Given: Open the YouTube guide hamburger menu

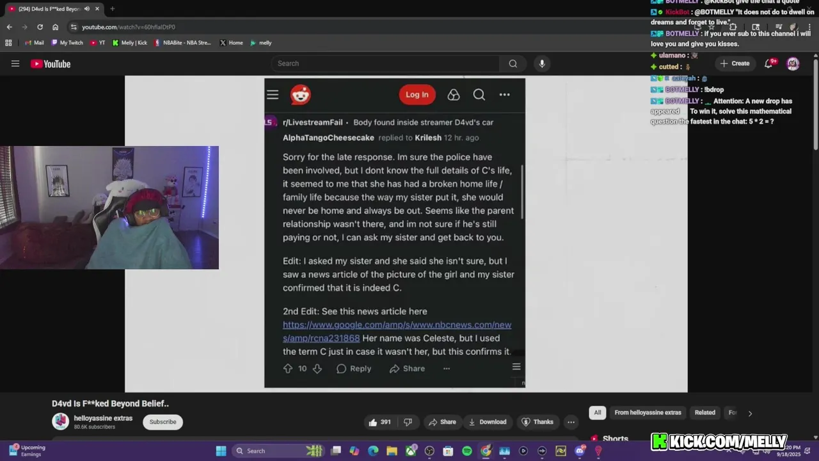Looking at the screenshot, I should (x=15, y=63).
